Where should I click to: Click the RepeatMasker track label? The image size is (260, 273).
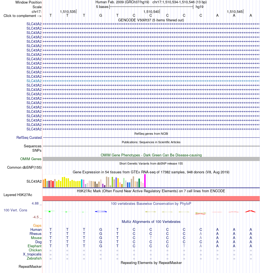click(x=30, y=266)
